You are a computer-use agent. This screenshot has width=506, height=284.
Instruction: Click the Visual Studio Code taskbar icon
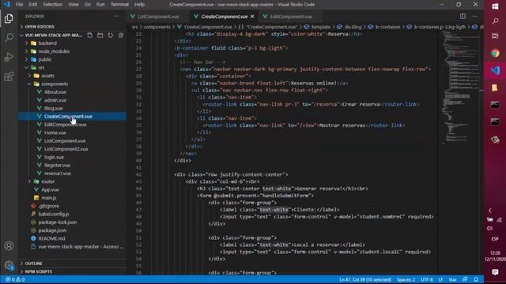coord(495,70)
